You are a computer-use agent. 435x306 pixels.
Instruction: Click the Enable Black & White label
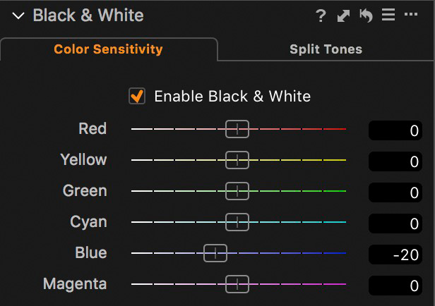(232, 96)
